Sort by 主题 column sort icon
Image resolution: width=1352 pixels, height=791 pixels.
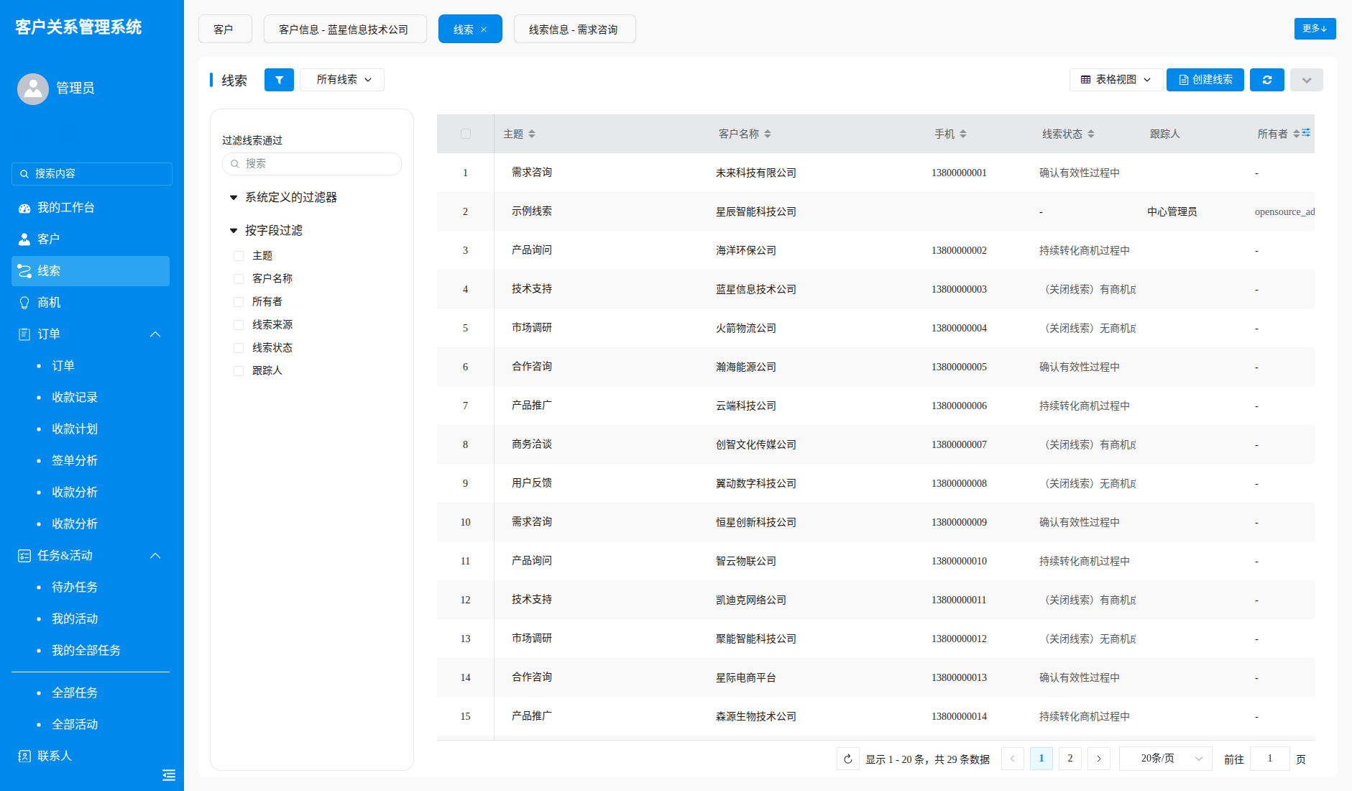(532, 134)
